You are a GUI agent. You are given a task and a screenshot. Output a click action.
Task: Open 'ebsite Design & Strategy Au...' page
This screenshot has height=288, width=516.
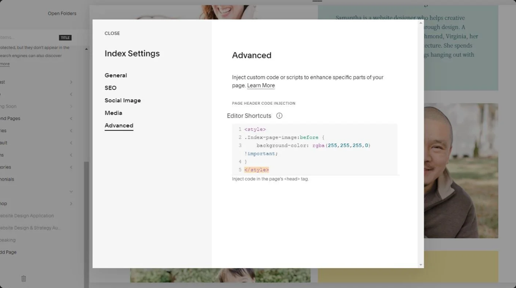pyautogui.click(x=30, y=228)
